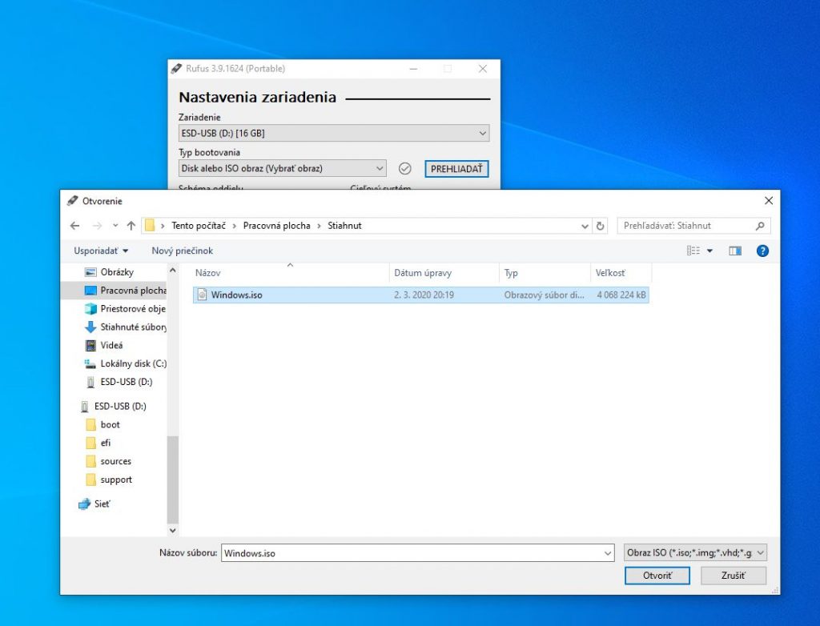Select the Windows.iso file
This screenshot has height=626, width=820.
click(x=421, y=295)
